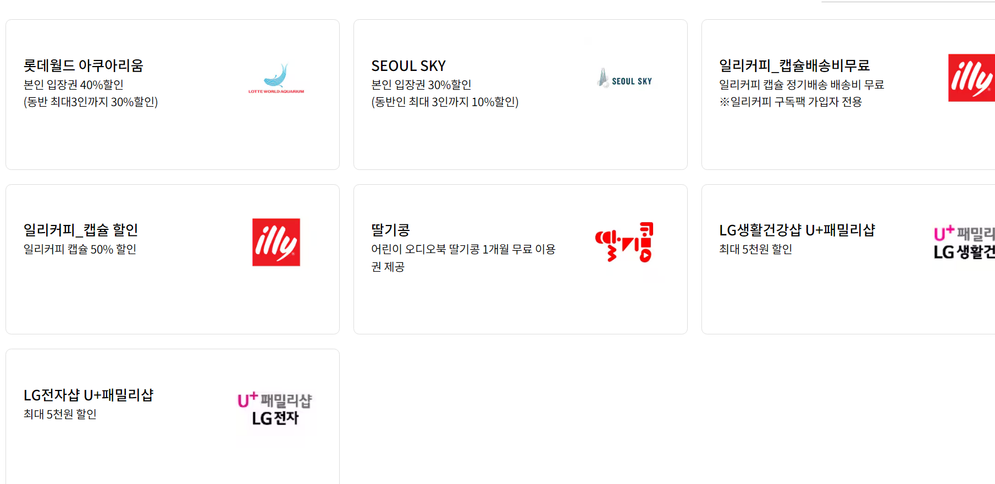Image resolution: width=995 pixels, height=484 pixels.
Task: Click the SEOUL SKY tower logo
Action: 624,78
